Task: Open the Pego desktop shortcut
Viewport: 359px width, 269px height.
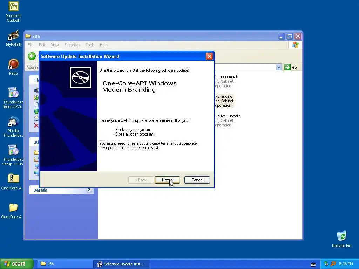Action: [13, 67]
